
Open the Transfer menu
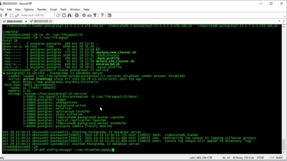click(x=42, y=9)
